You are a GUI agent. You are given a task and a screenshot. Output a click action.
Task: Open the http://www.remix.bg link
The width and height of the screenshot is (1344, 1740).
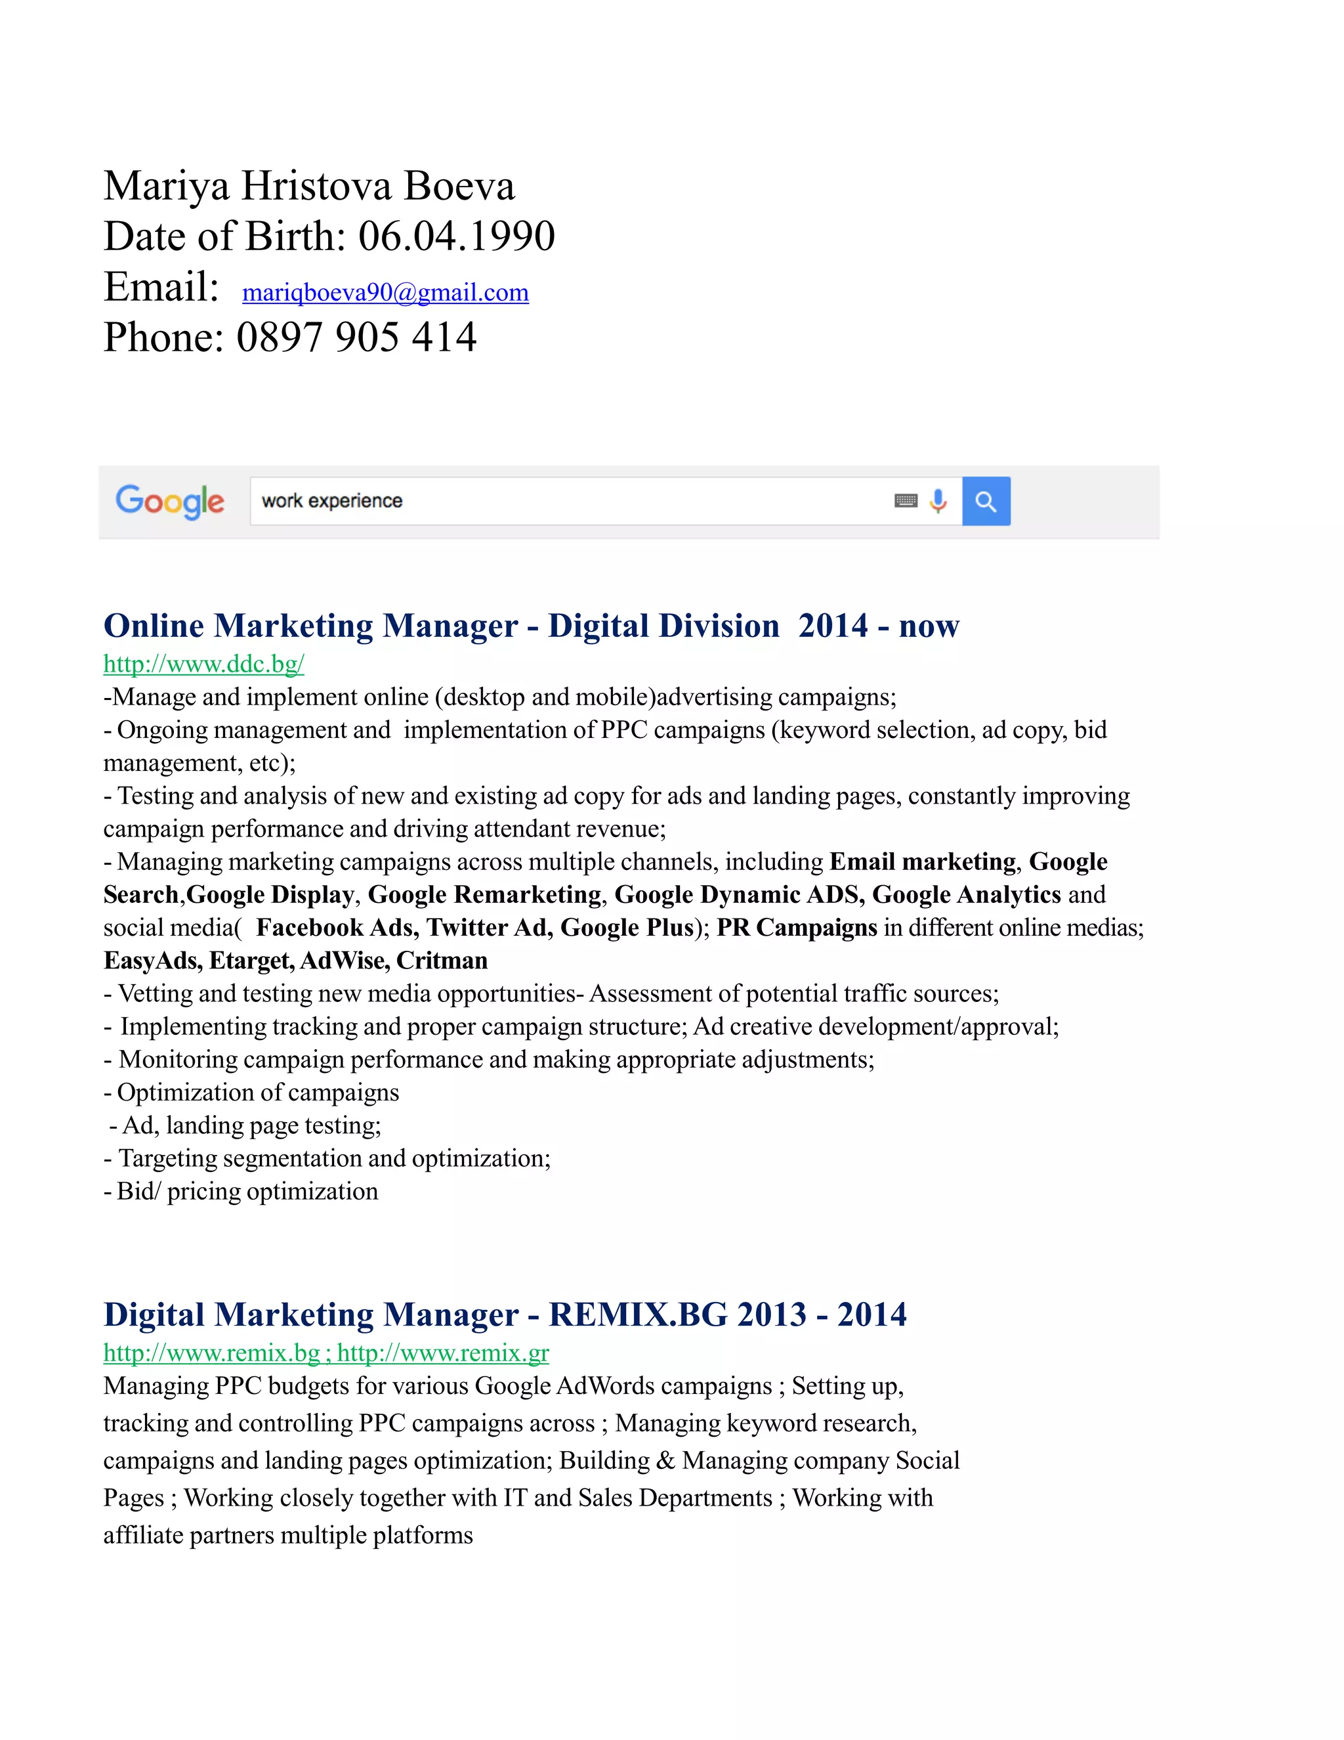click(212, 1352)
